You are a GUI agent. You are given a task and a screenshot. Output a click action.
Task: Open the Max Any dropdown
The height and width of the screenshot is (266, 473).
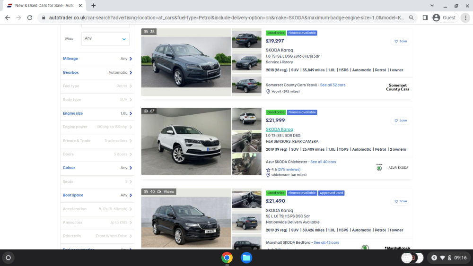105,39
